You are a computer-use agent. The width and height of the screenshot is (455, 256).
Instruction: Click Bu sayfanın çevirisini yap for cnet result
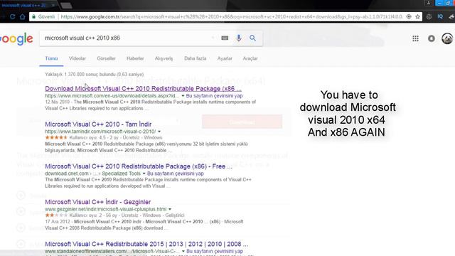pyautogui.click(x=176, y=174)
